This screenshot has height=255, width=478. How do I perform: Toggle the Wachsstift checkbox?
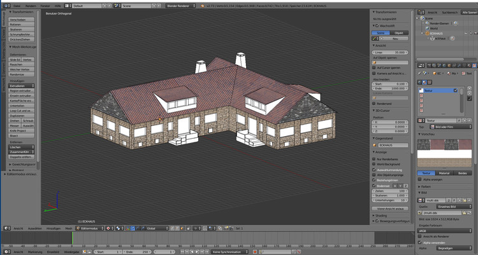click(377, 25)
